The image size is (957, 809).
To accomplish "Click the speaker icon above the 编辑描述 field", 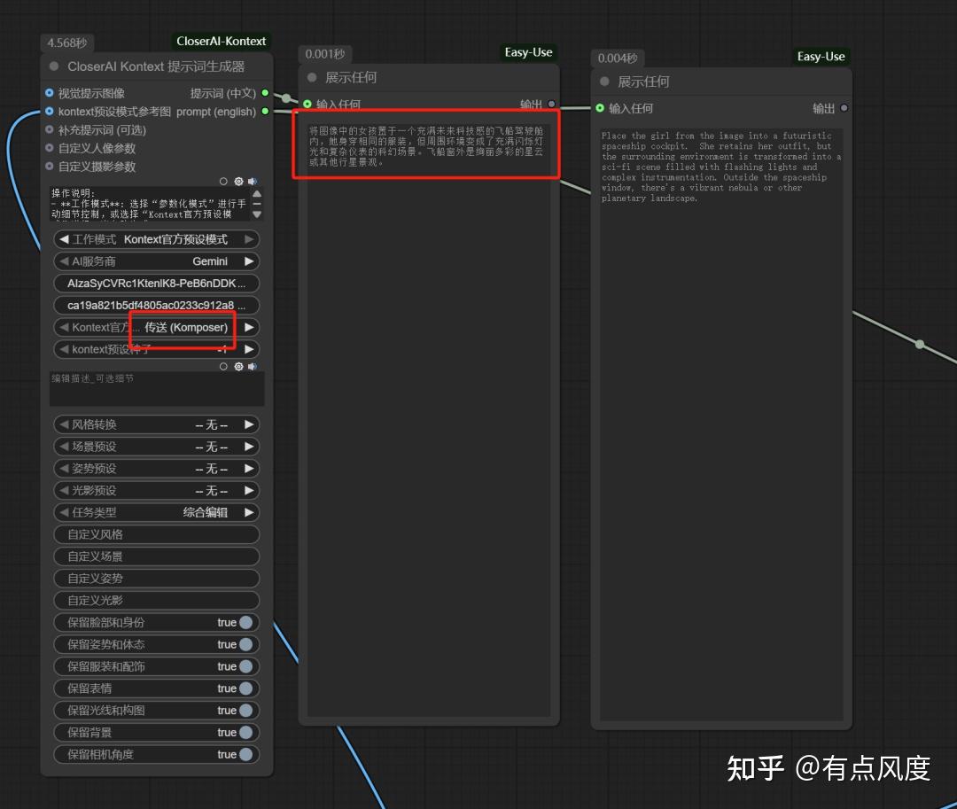I will [253, 366].
